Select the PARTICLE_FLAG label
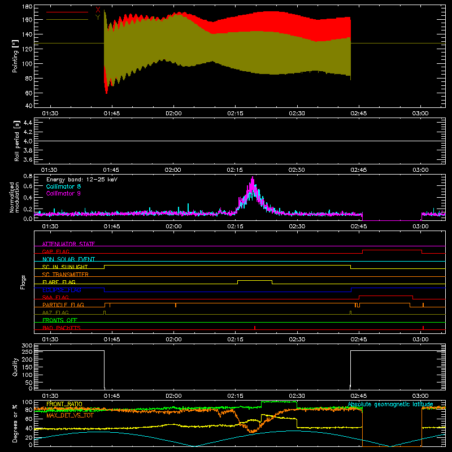452x452 pixels. pyautogui.click(x=63, y=305)
